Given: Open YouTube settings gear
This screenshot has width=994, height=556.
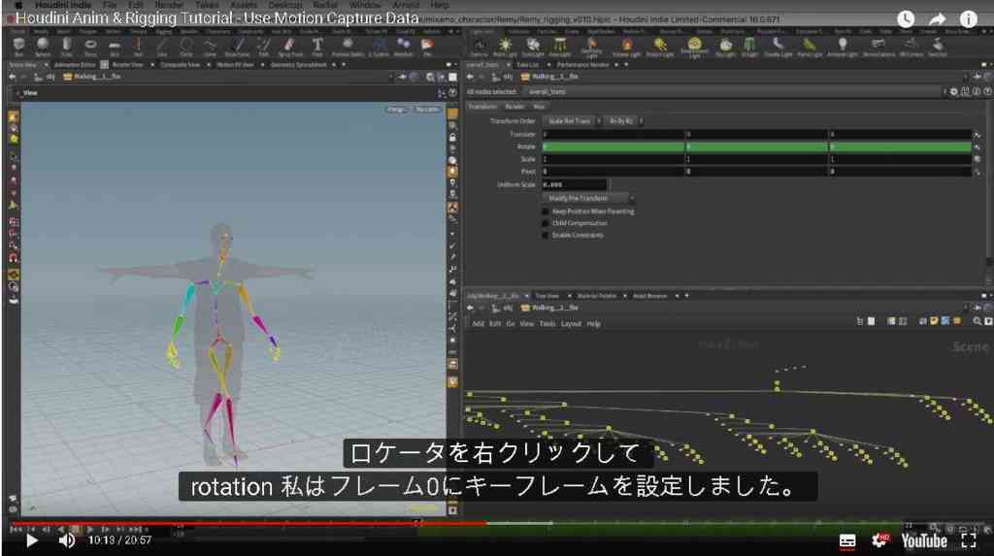Looking at the screenshot, I should point(879,540).
